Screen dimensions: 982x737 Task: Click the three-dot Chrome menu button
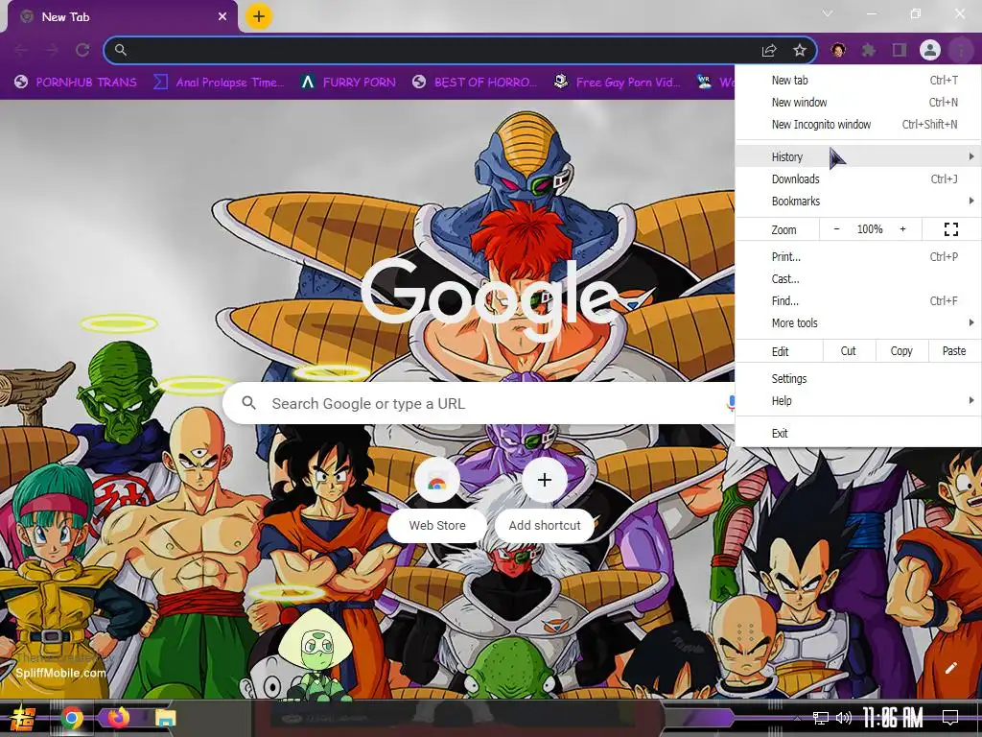click(x=961, y=50)
